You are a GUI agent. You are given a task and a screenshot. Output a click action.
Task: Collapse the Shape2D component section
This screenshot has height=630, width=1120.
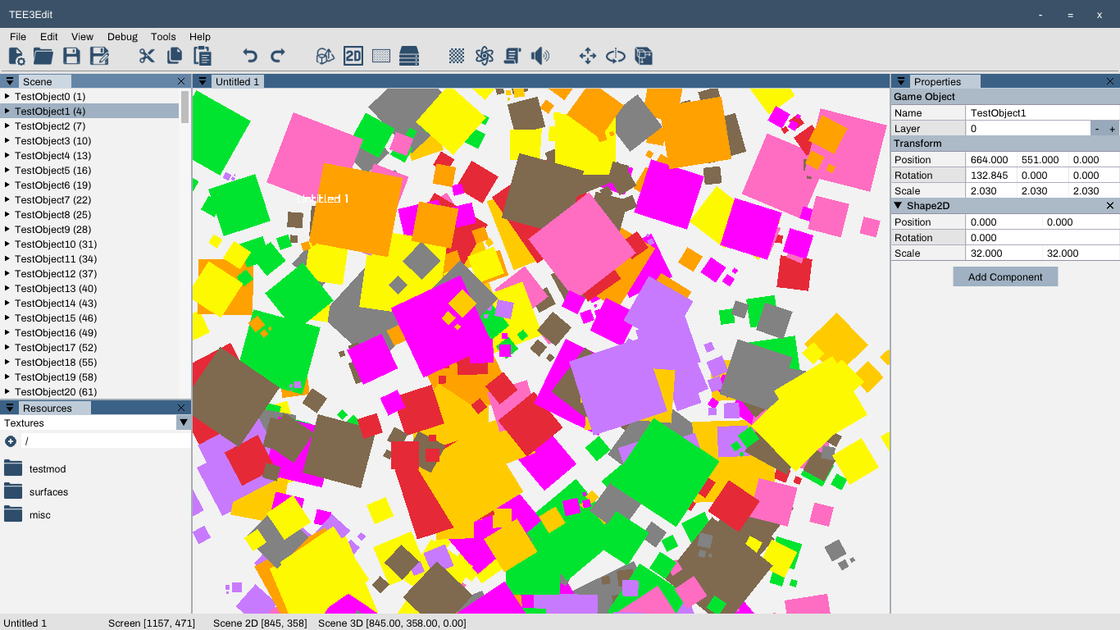pyautogui.click(x=899, y=206)
